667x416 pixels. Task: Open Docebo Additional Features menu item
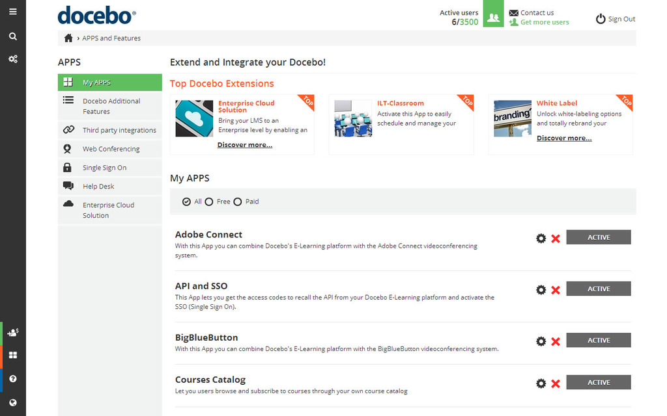point(111,106)
